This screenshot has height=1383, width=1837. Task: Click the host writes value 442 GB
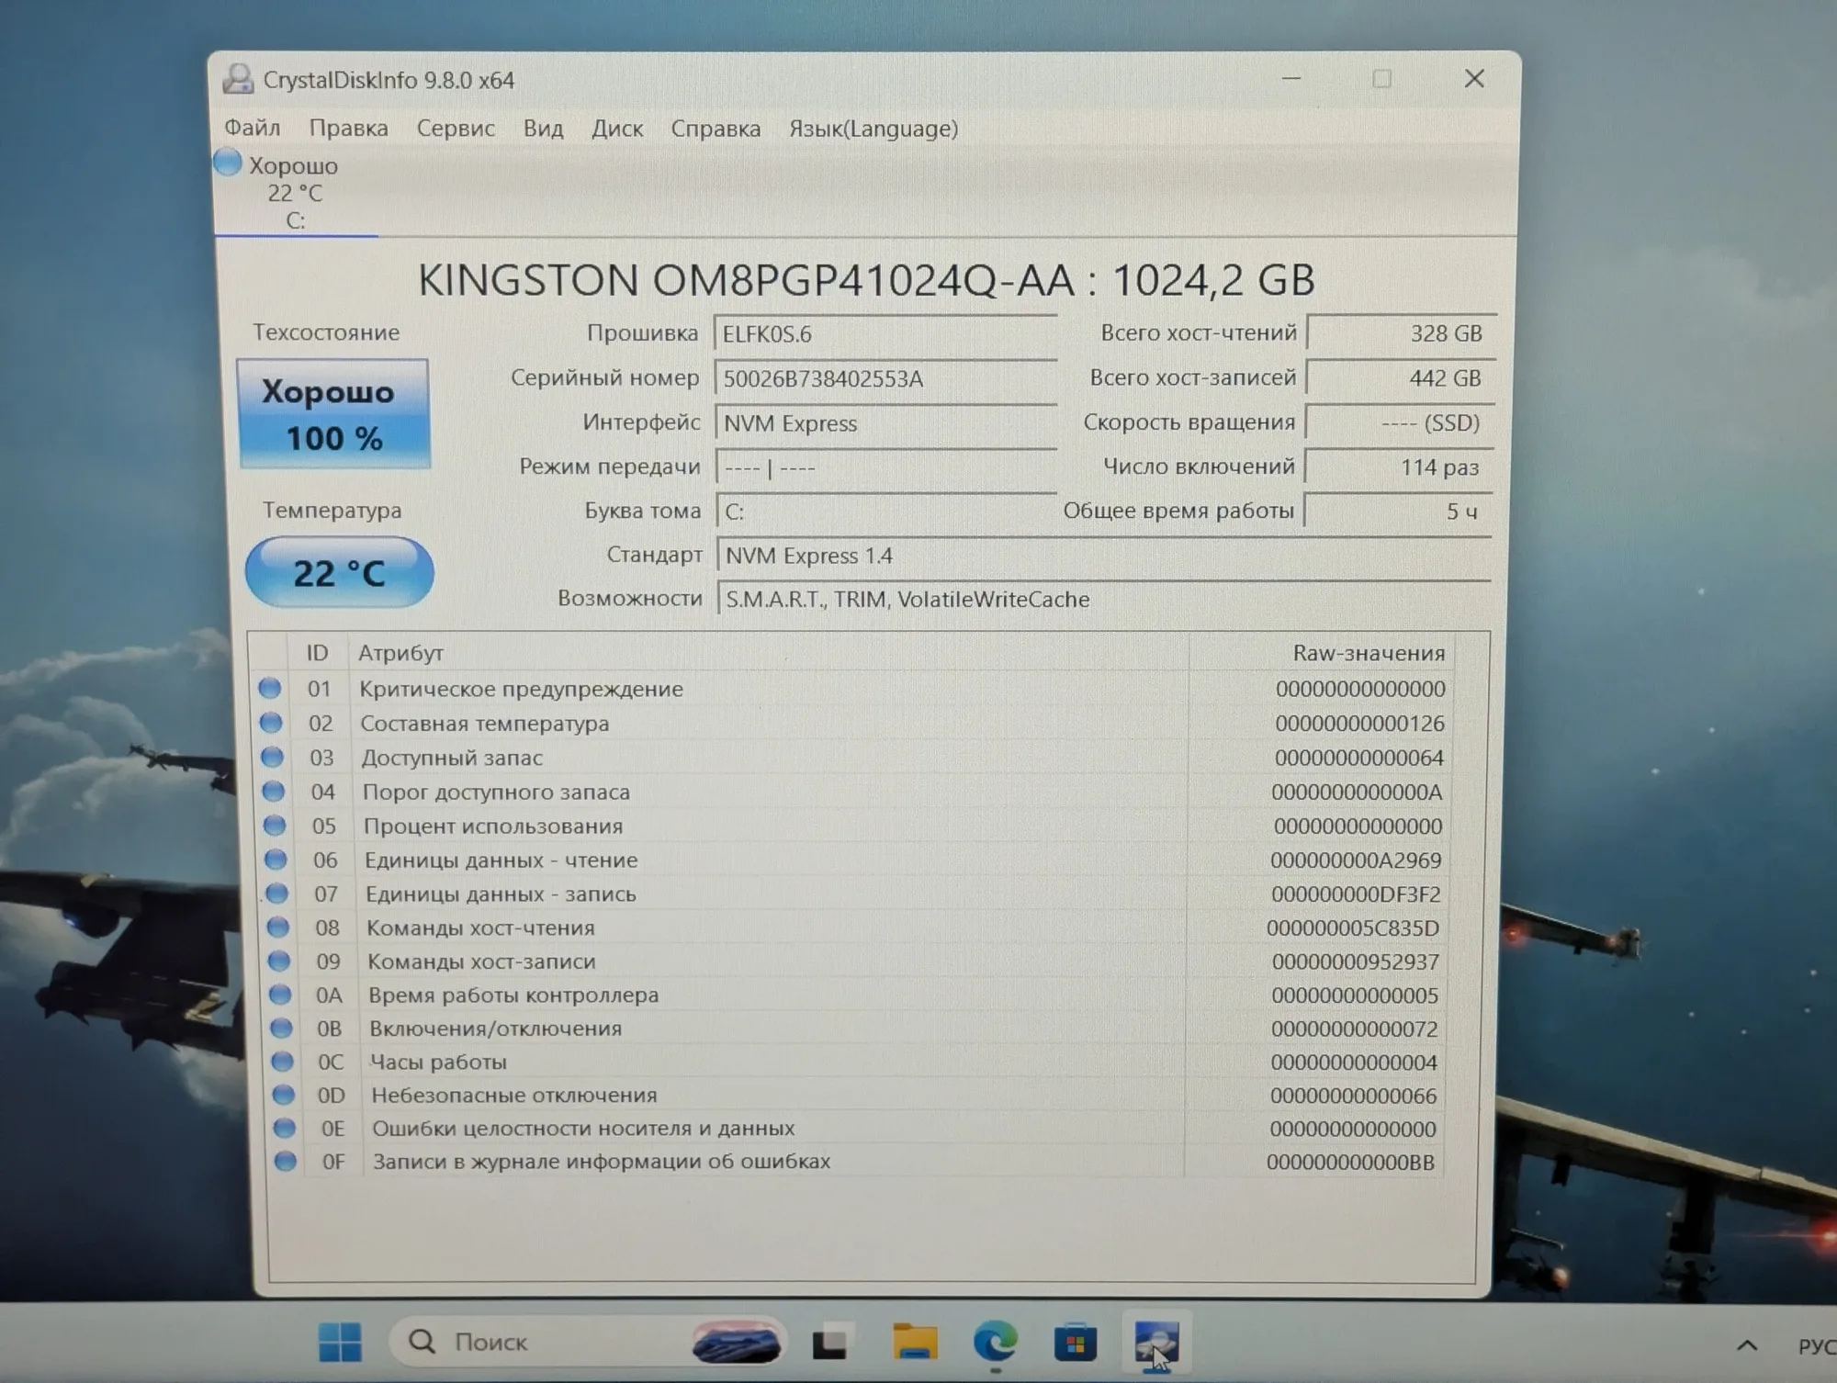point(1401,378)
